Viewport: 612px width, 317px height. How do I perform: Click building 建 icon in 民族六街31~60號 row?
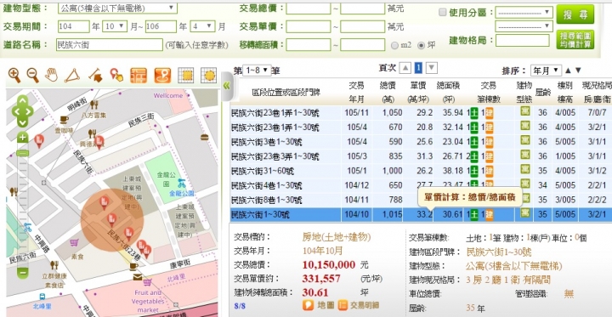(489, 171)
